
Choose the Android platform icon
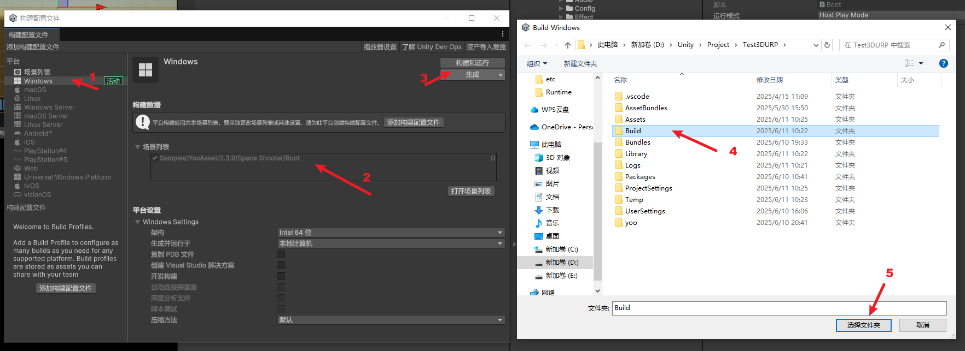pyautogui.click(x=18, y=133)
